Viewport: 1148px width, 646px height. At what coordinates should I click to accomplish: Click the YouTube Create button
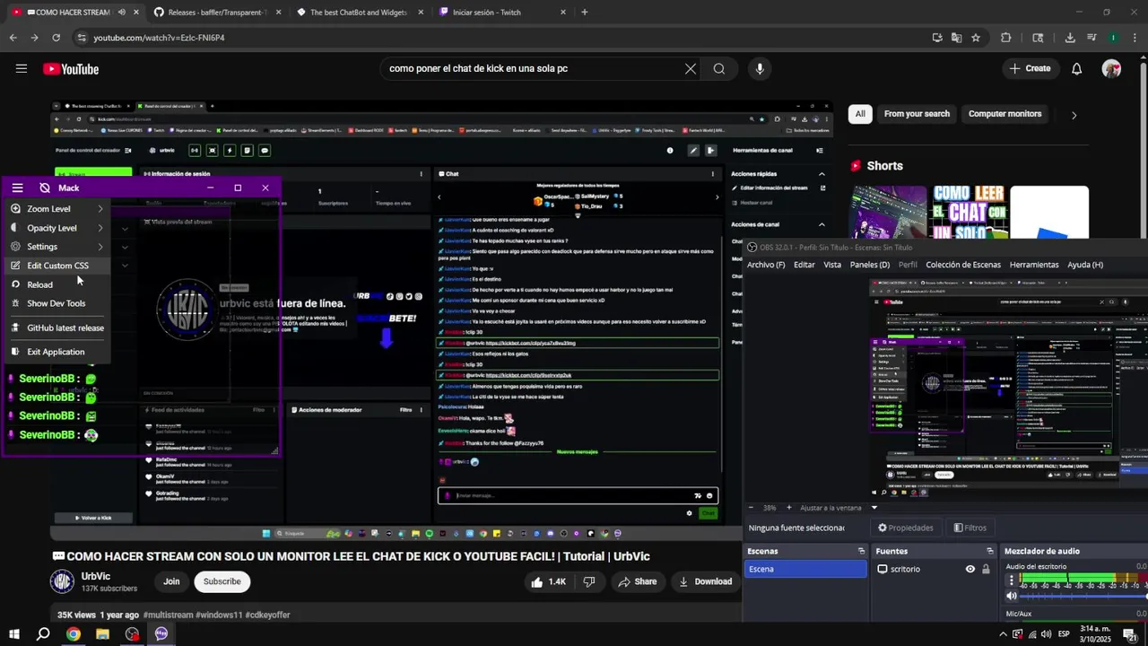click(x=1030, y=68)
